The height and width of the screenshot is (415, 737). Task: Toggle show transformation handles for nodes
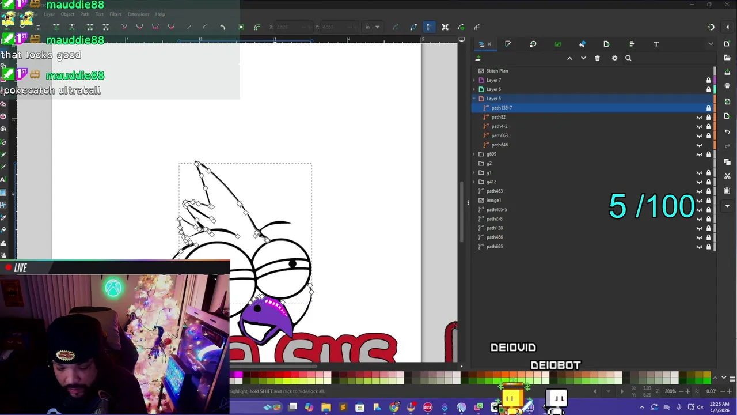pyautogui.click(x=445, y=27)
